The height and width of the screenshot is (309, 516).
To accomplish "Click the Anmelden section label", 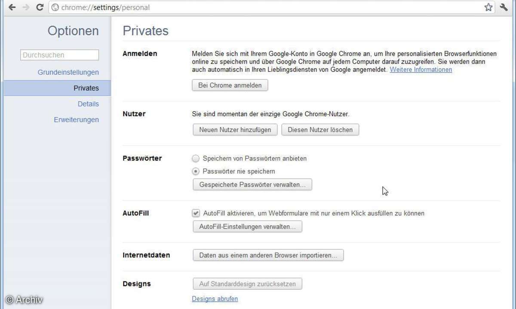I will tap(140, 54).
